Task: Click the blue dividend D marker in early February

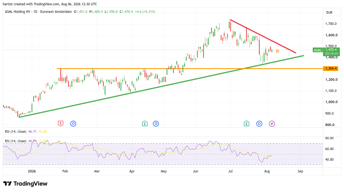Action: [73, 124]
